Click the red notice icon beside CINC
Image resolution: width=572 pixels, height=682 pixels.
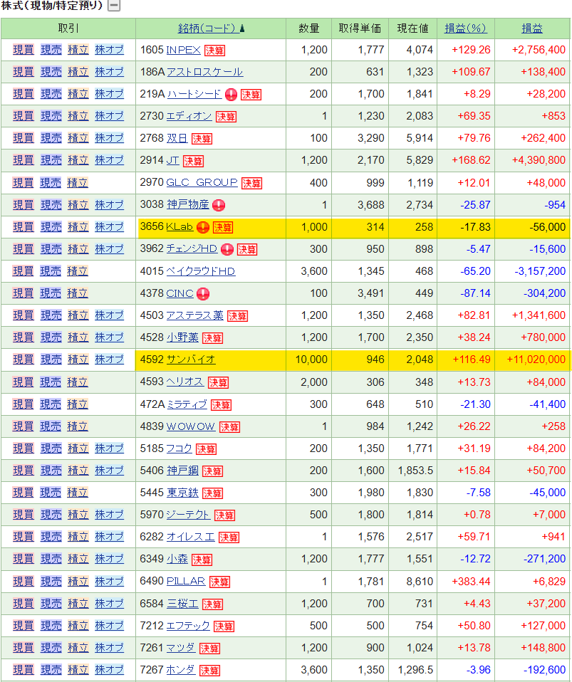click(203, 294)
